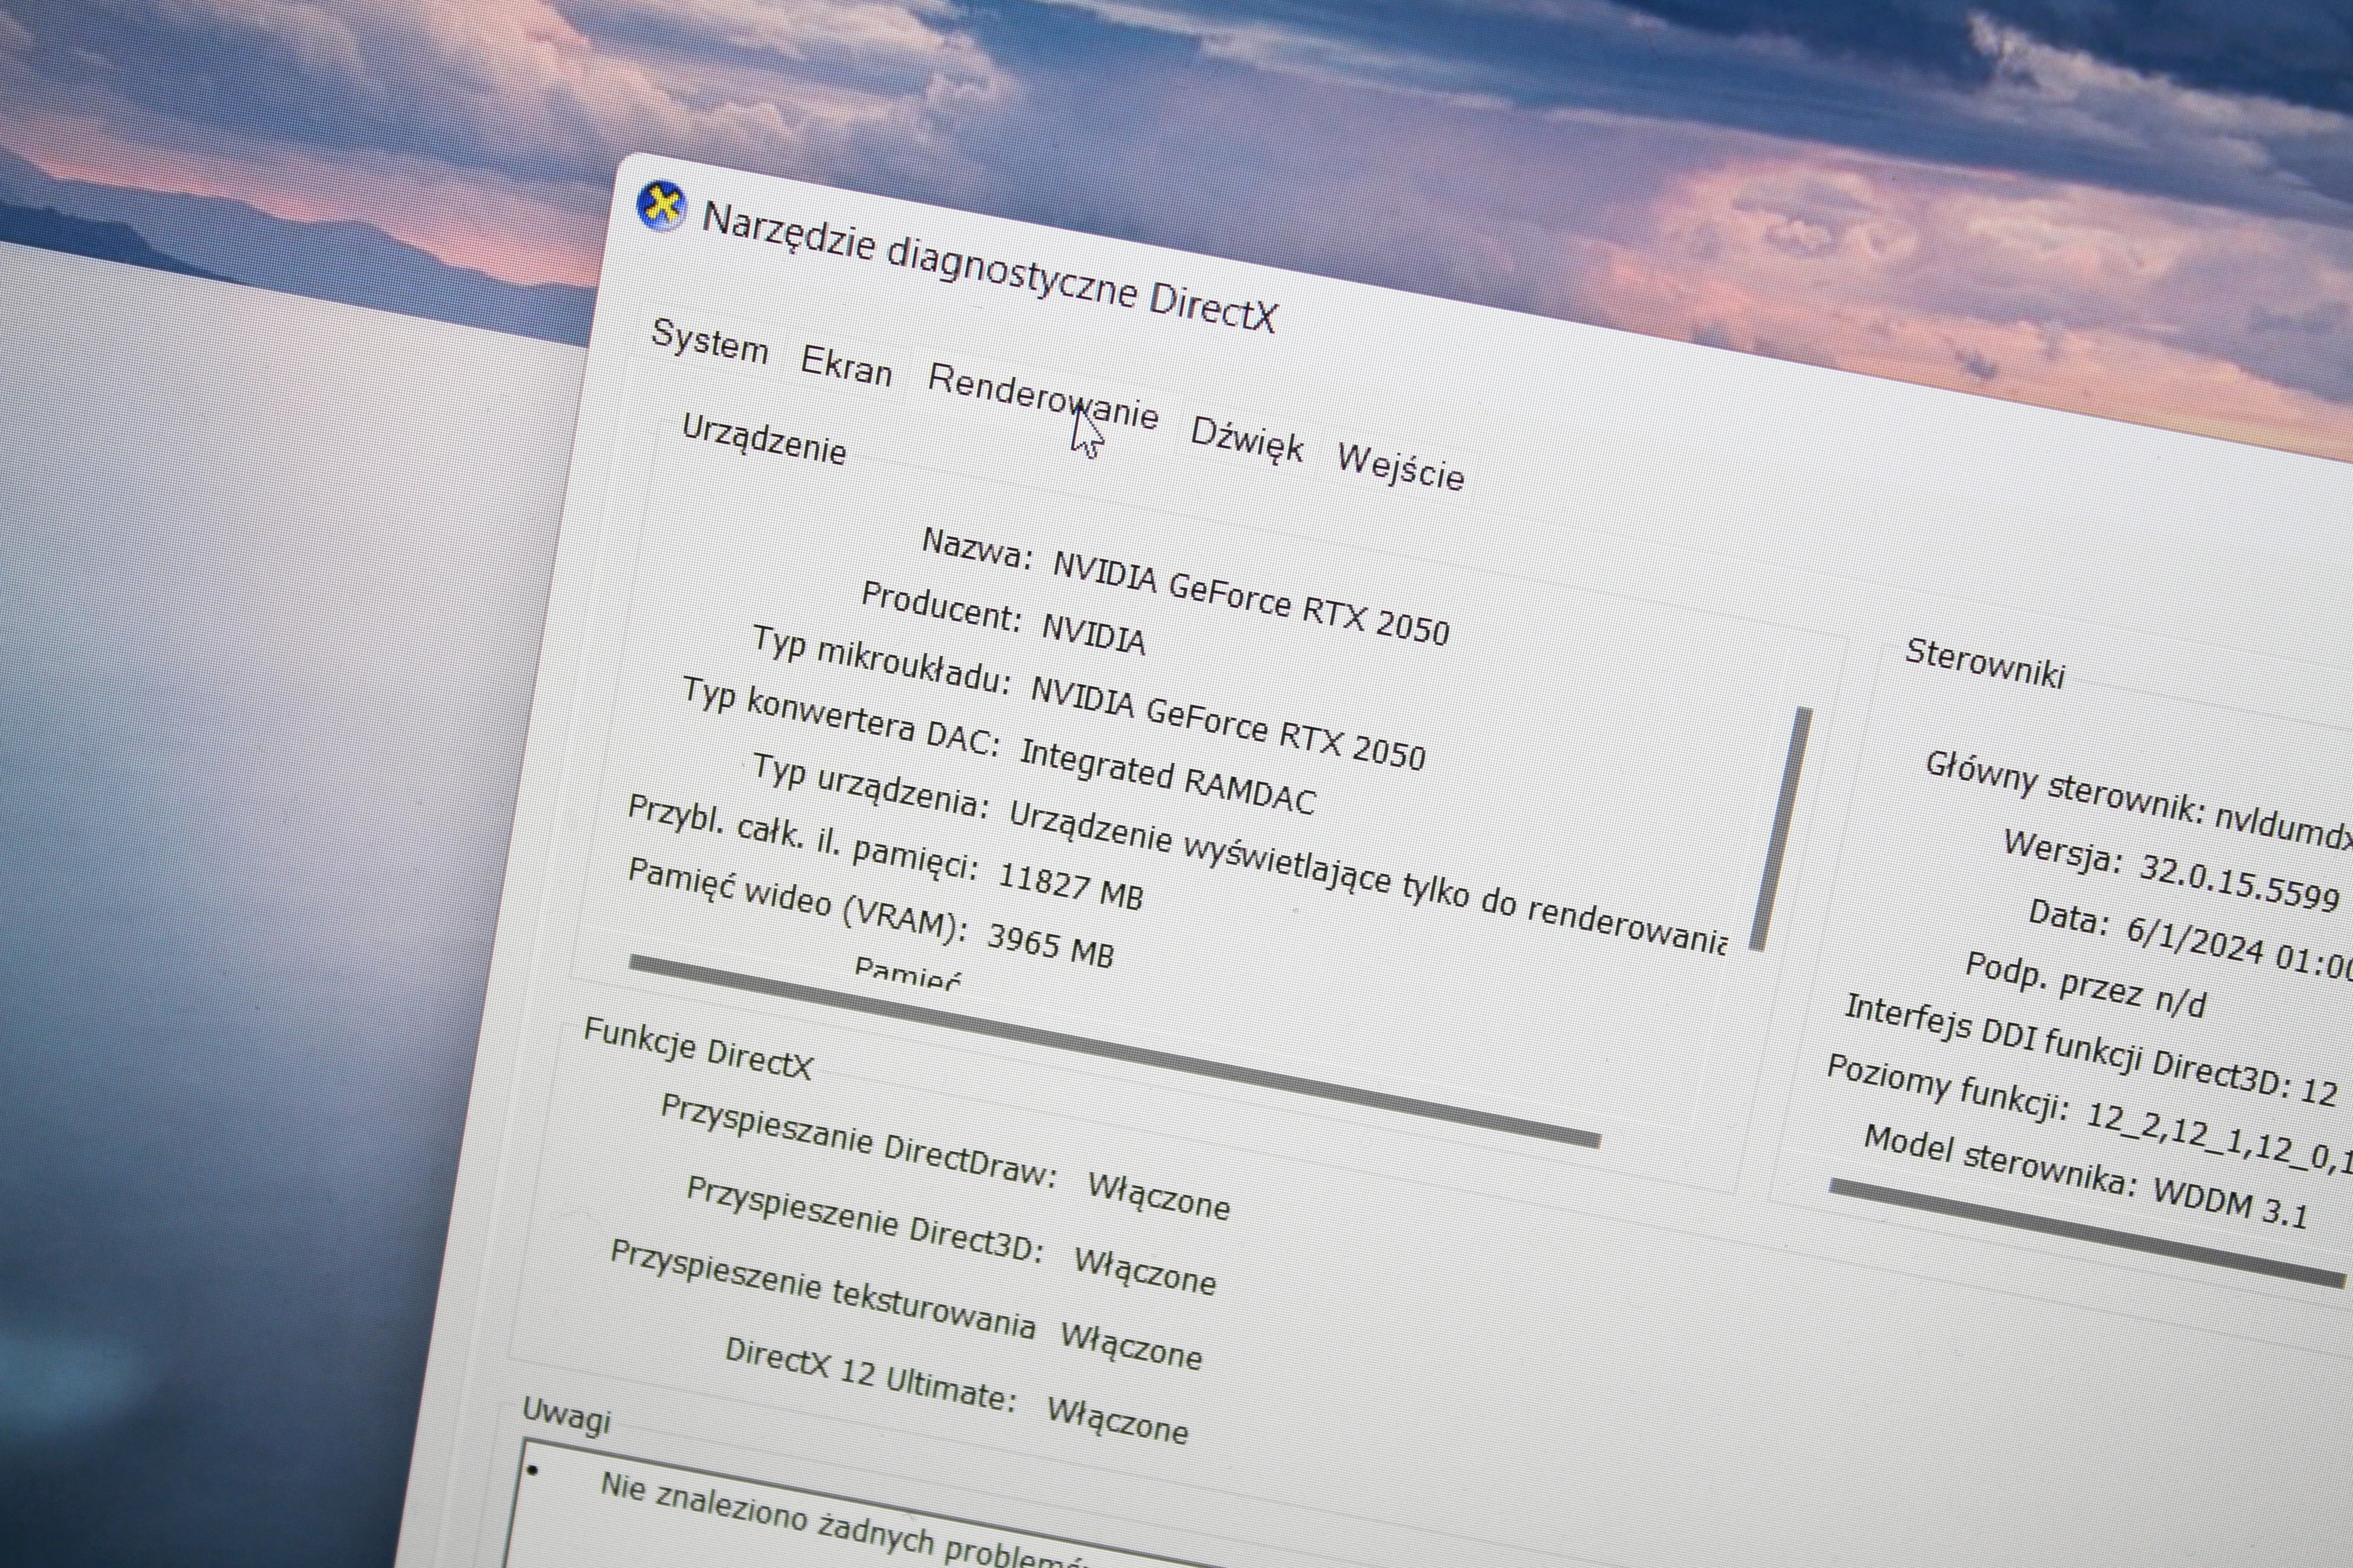Screen dimensions: 2353x1568
Task: Select the Renderowanie tab
Action: [1043, 396]
